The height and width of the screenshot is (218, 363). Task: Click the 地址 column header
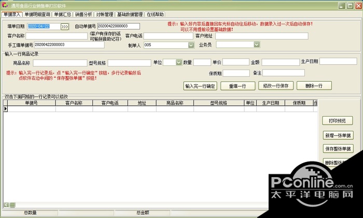(x=142, y=103)
